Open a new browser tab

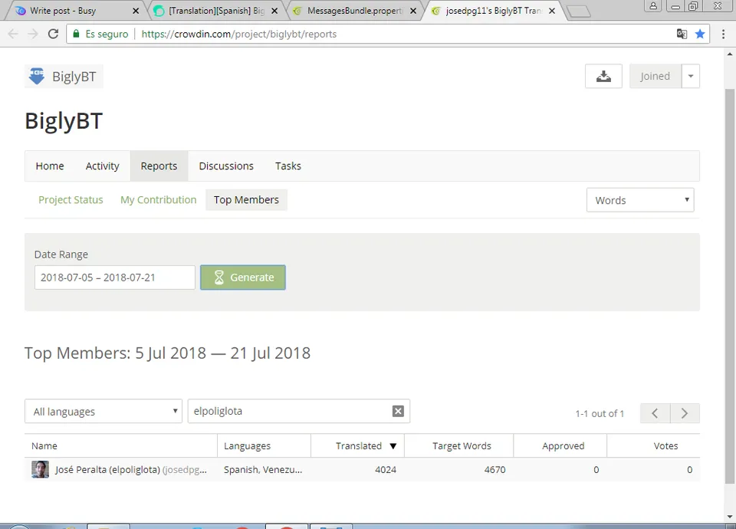[579, 11]
